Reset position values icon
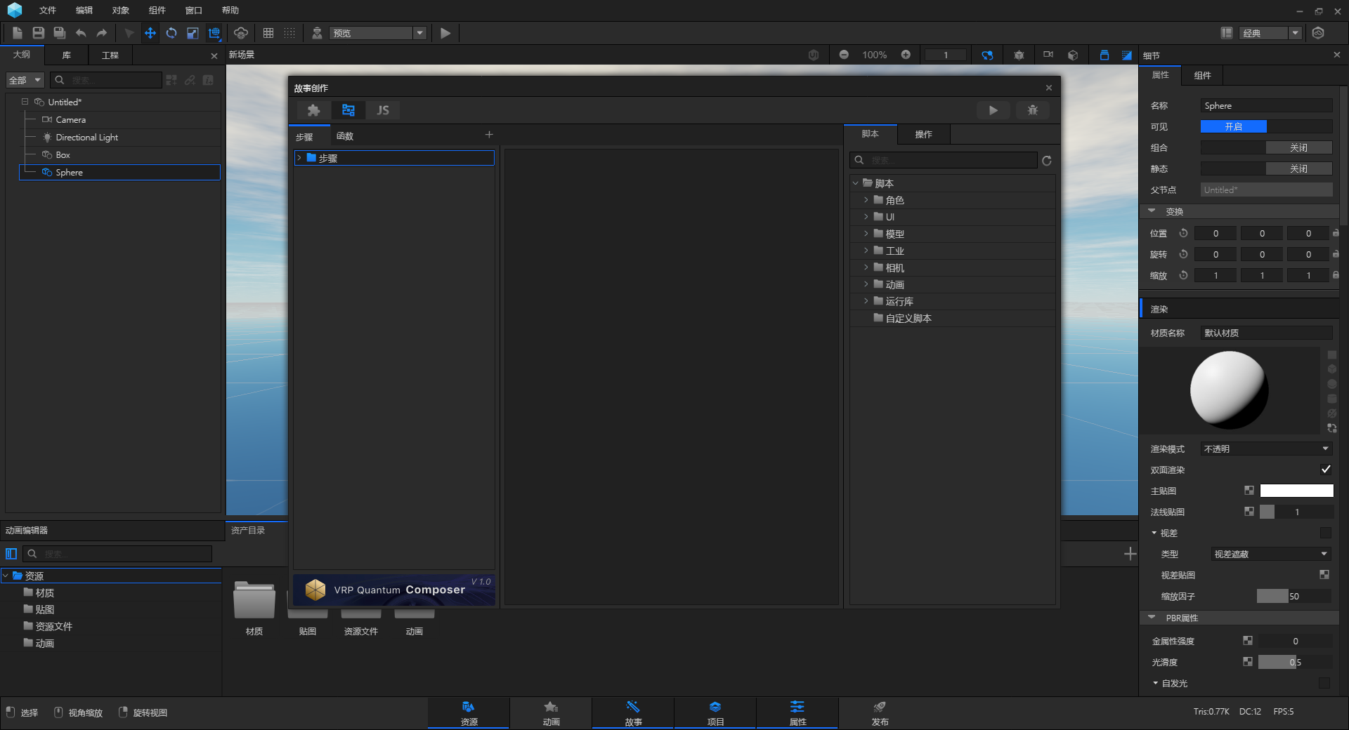 (1183, 233)
